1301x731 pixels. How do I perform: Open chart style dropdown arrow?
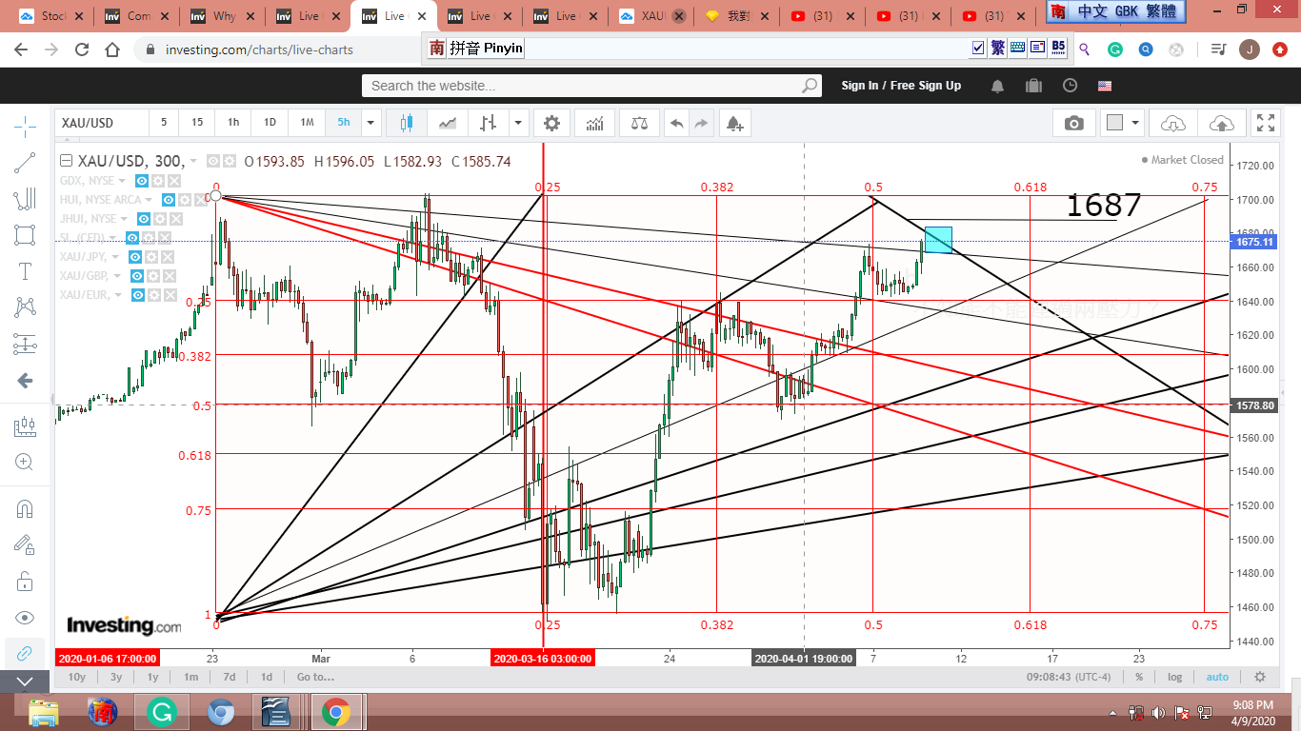click(x=518, y=123)
